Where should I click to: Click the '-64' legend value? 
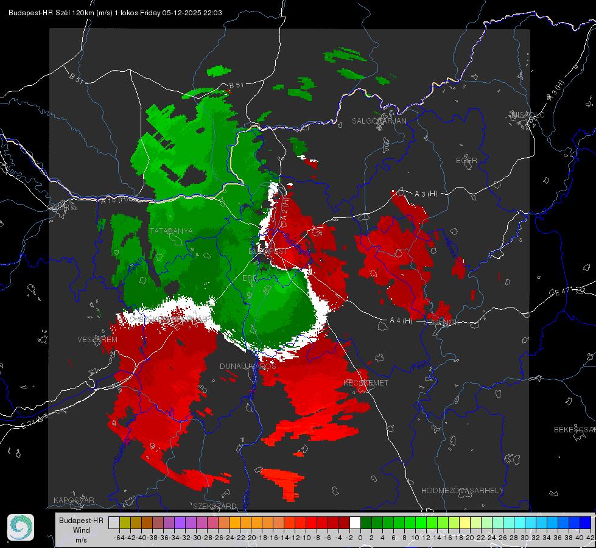(119, 538)
